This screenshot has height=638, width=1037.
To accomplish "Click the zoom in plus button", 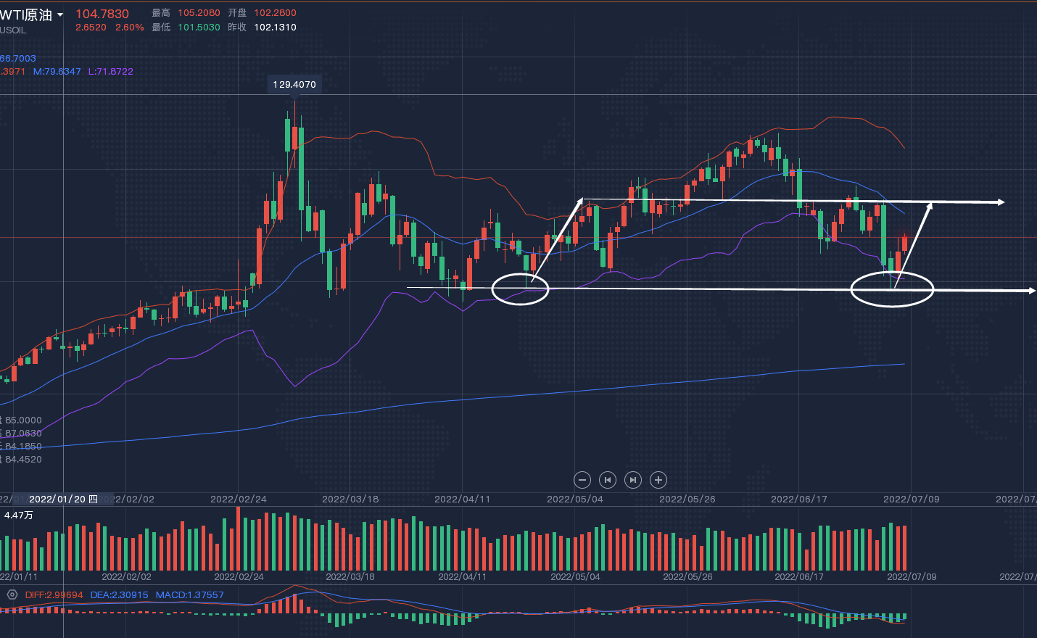I will point(658,480).
